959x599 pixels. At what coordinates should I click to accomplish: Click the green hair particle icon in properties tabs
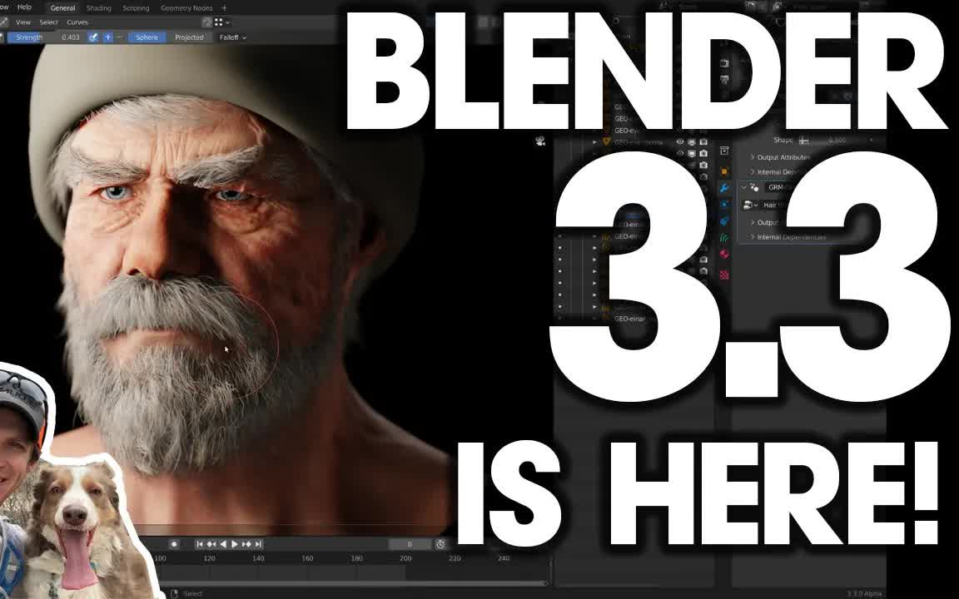(725, 239)
